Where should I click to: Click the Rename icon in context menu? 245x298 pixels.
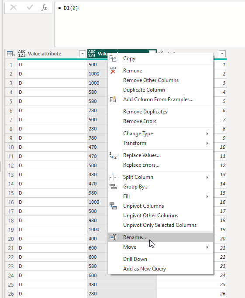pyautogui.click(x=113, y=237)
